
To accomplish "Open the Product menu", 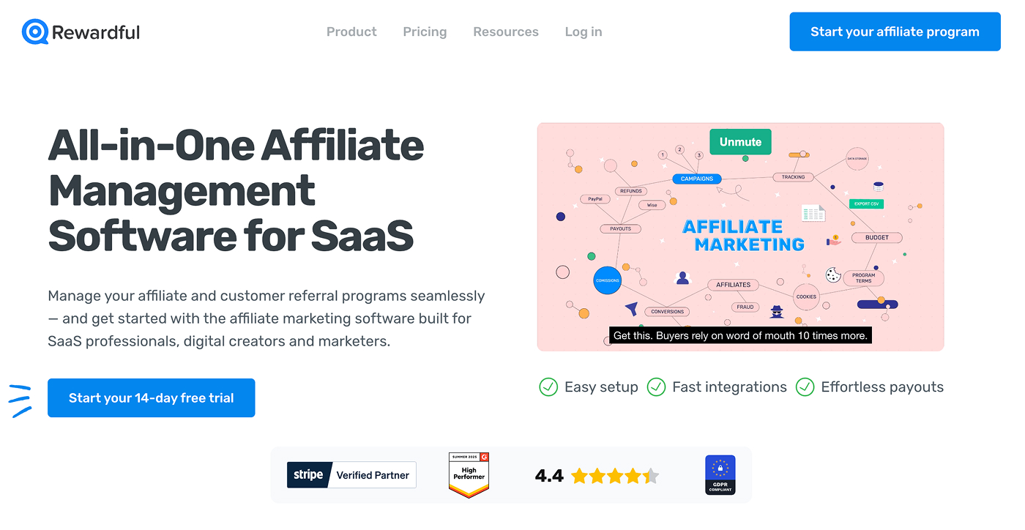I will (x=351, y=31).
